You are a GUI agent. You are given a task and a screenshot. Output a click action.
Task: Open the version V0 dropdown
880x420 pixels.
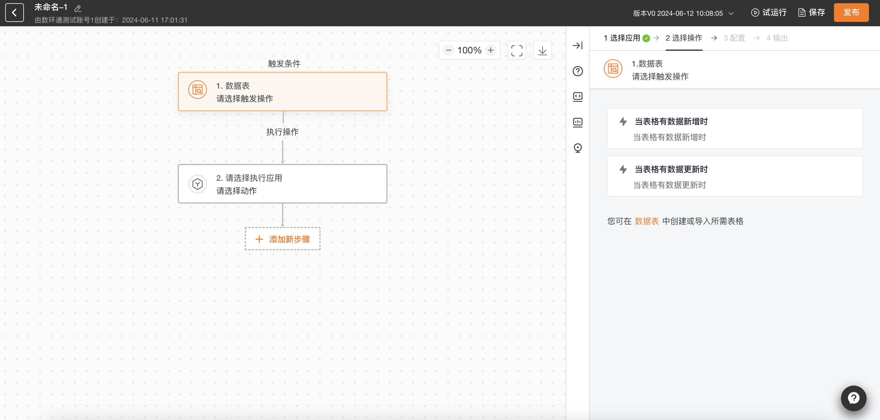tap(683, 13)
